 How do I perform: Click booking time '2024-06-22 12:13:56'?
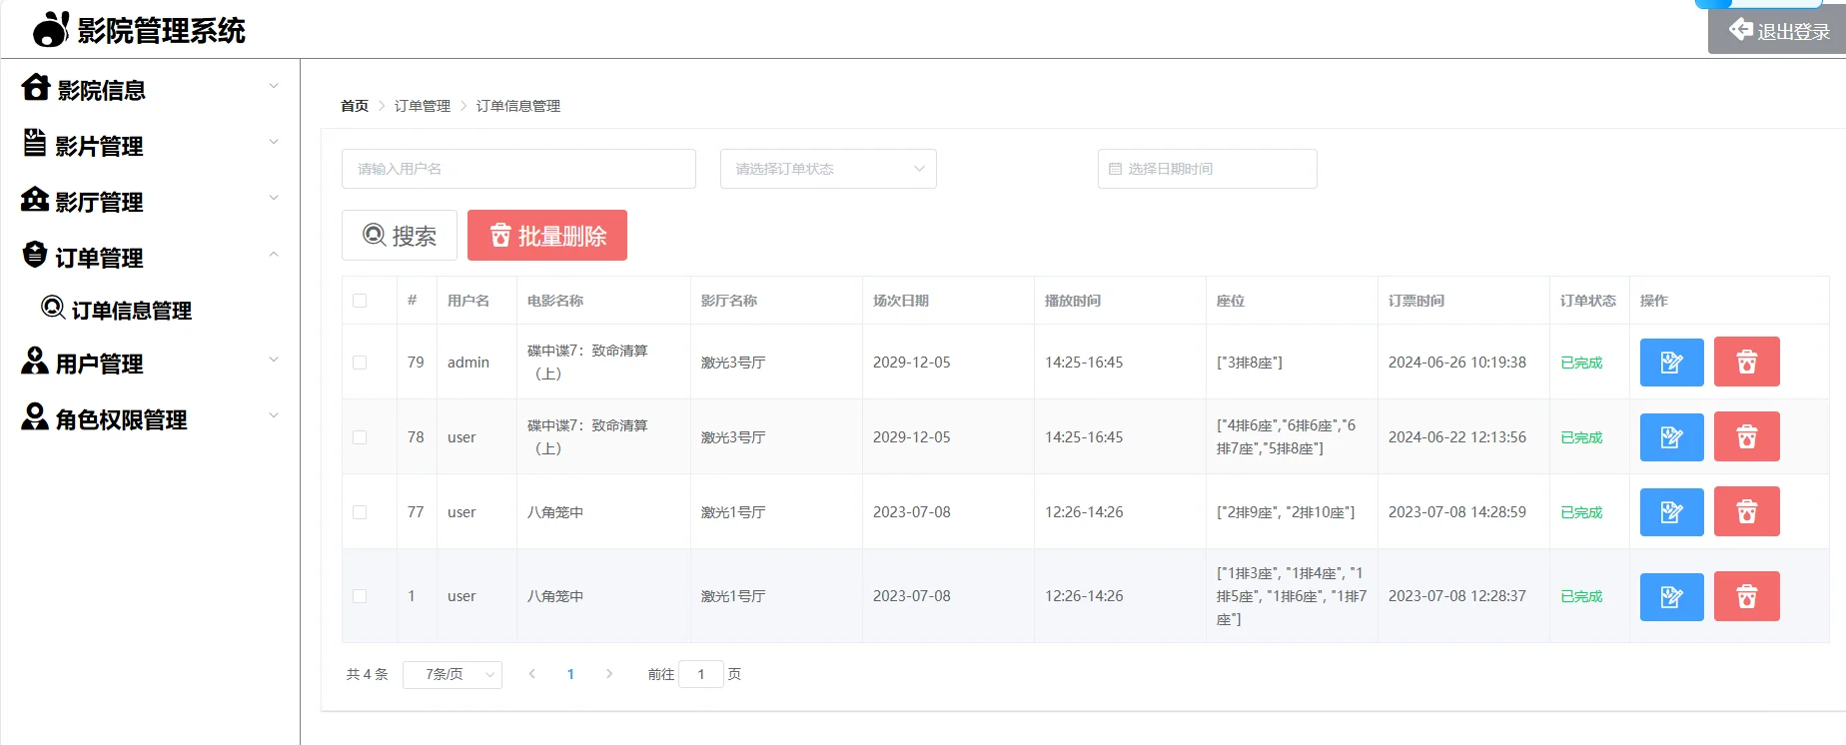pyautogui.click(x=1457, y=437)
